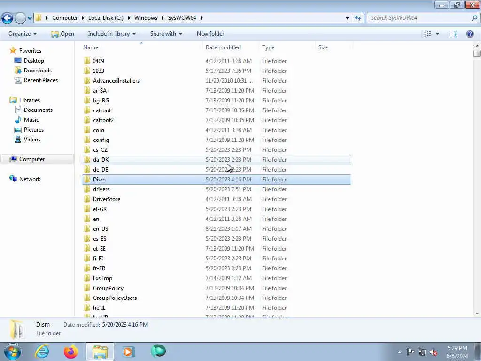Select the FxsTmp folder icon
Image resolution: width=481 pixels, height=361 pixels.
[87, 278]
